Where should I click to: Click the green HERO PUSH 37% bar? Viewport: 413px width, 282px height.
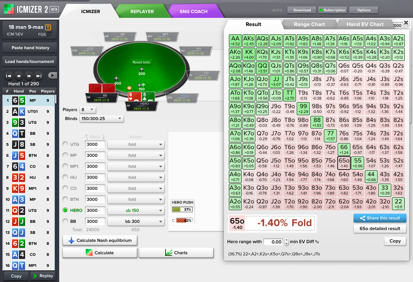[182, 209]
